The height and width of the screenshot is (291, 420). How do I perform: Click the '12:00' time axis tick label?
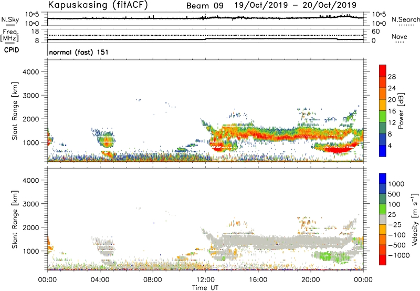pyautogui.click(x=205, y=280)
